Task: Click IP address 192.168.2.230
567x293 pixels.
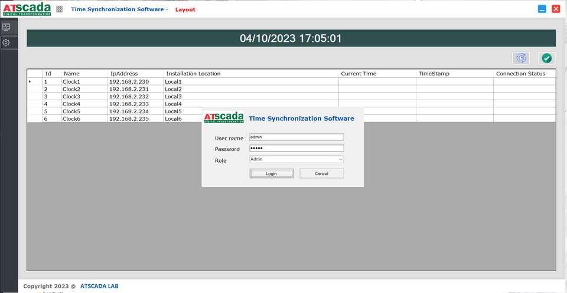Action: click(136, 81)
